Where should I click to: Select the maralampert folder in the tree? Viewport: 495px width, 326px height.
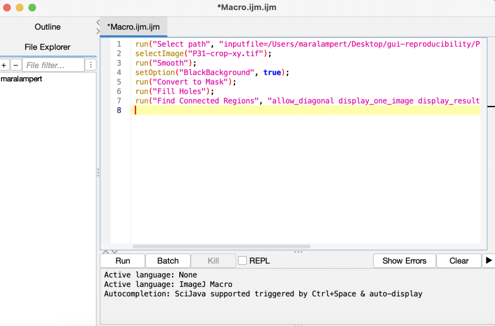pyautogui.click(x=22, y=79)
